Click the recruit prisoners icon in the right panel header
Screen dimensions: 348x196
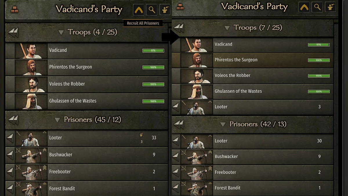coord(330,7)
